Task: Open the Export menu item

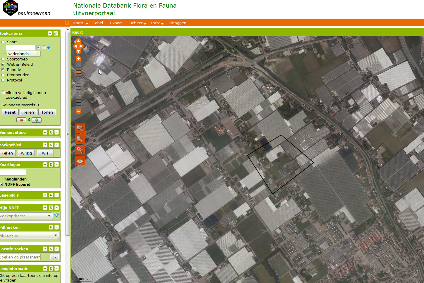Action: [x=116, y=23]
